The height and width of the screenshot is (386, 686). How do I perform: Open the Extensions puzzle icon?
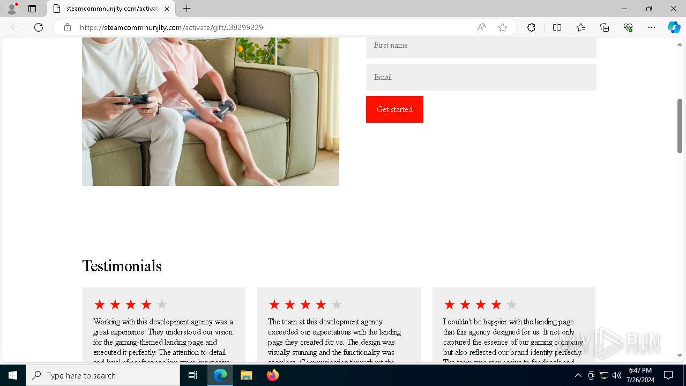point(531,27)
